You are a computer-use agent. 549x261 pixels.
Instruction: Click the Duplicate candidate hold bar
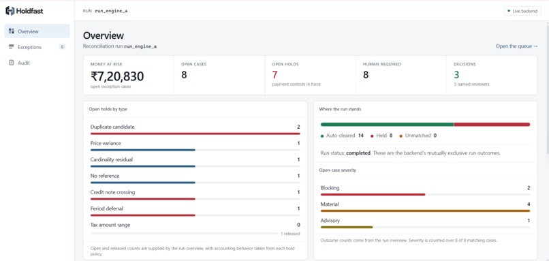click(195, 134)
